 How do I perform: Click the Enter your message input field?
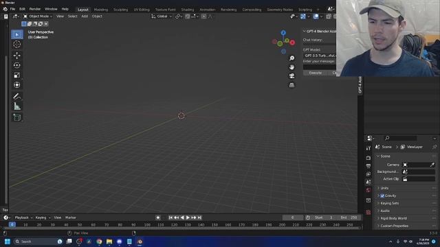click(320, 67)
